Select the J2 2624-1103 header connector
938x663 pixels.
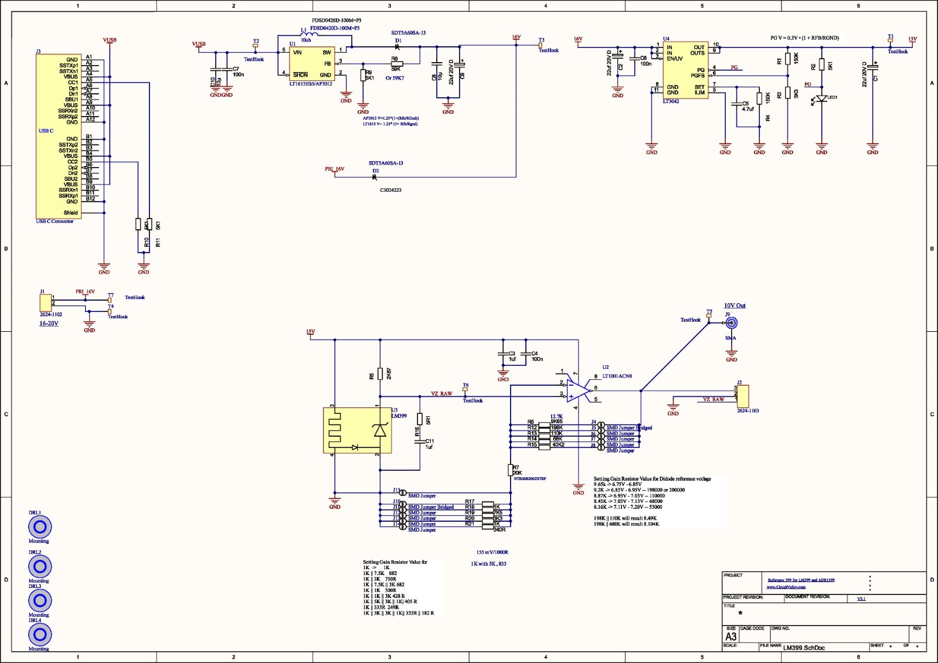[x=743, y=396]
